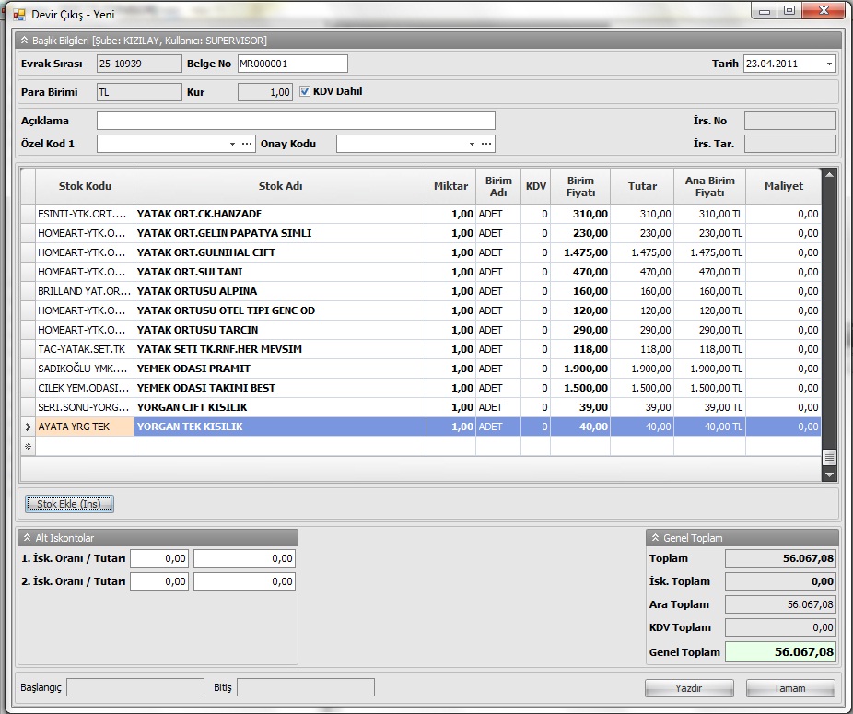Click the new row asterisk marker
This screenshot has width=853, height=714.
point(29,446)
